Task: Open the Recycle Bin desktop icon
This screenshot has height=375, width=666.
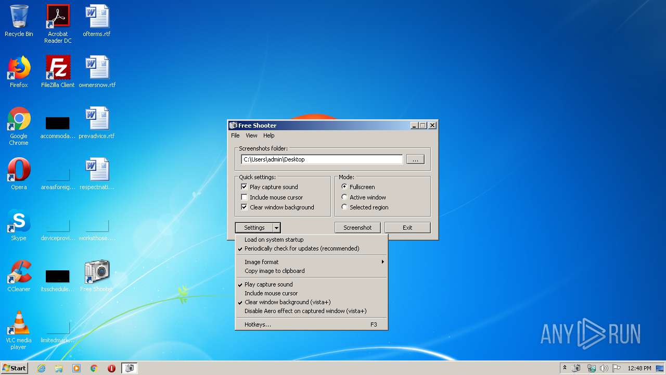Action: [19, 21]
